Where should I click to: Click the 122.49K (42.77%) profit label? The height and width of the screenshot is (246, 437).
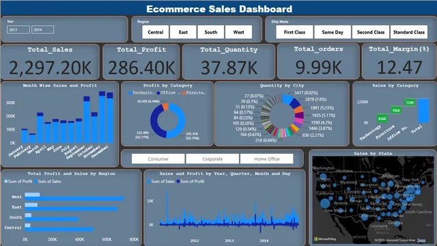(143, 135)
